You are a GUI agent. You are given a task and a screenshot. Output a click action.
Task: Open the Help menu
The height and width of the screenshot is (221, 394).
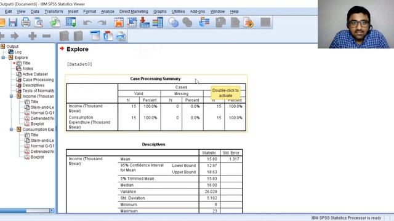point(234,12)
